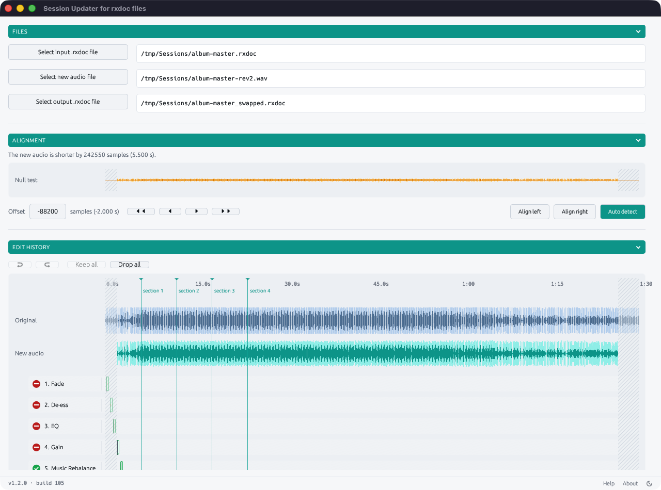Click the Drop all button
The image size is (661, 490).
coord(130,265)
